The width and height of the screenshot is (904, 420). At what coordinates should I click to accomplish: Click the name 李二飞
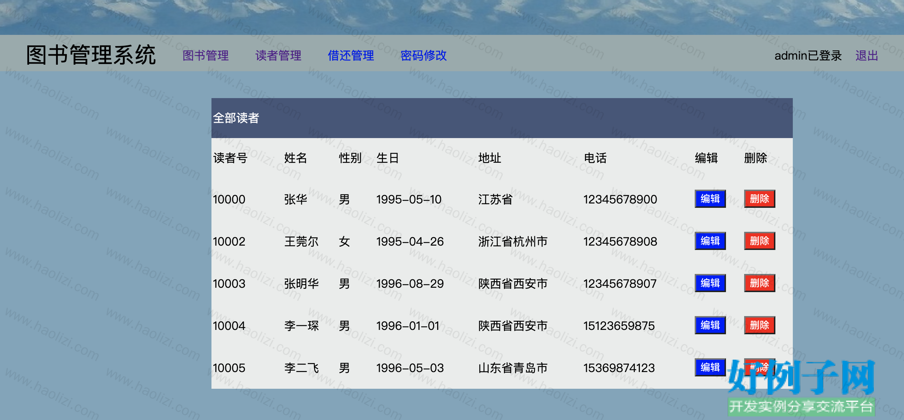301,368
